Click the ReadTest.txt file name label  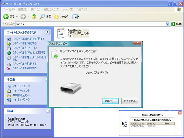pos(75,31)
